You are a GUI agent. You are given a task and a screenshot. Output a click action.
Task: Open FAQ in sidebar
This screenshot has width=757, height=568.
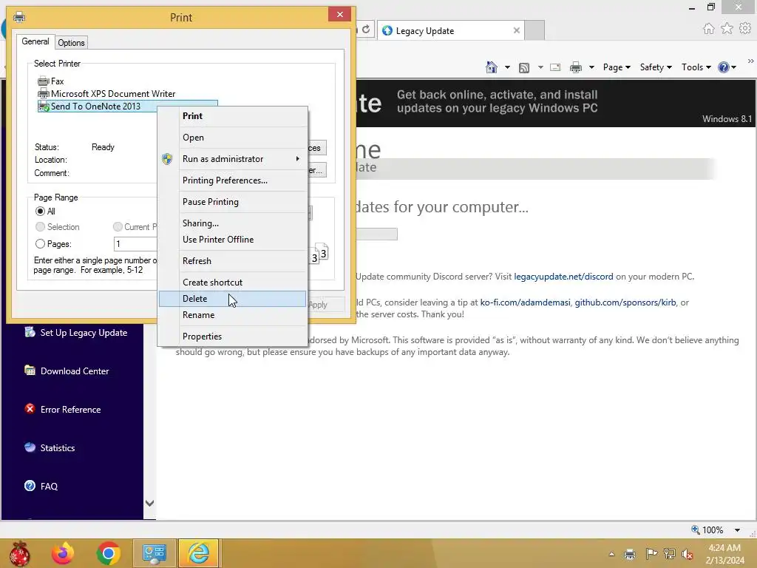point(41,486)
